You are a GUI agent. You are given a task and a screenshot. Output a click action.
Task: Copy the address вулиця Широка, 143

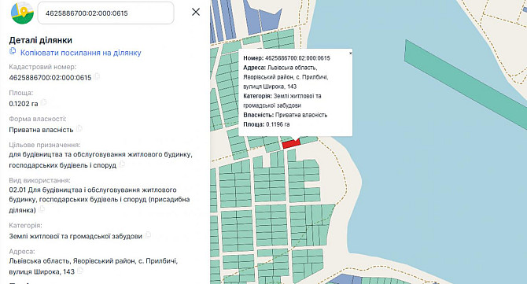(x=80, y=271)
